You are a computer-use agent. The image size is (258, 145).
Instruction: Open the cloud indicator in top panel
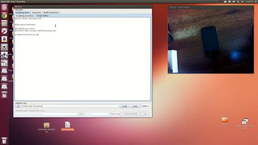[x=225, y=2]
